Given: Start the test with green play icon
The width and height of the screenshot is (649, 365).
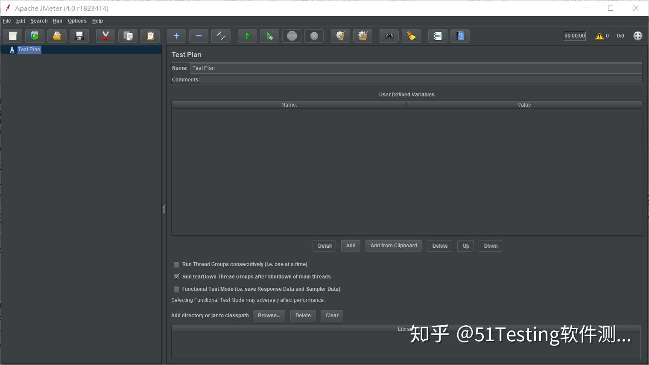Looking at the screenshot, I should pos(248,36).
